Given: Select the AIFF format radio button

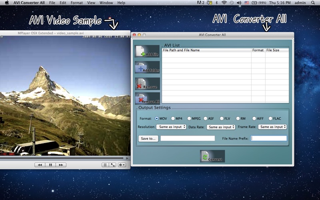Looking at the screenshot, I should (x=254, y=118).
